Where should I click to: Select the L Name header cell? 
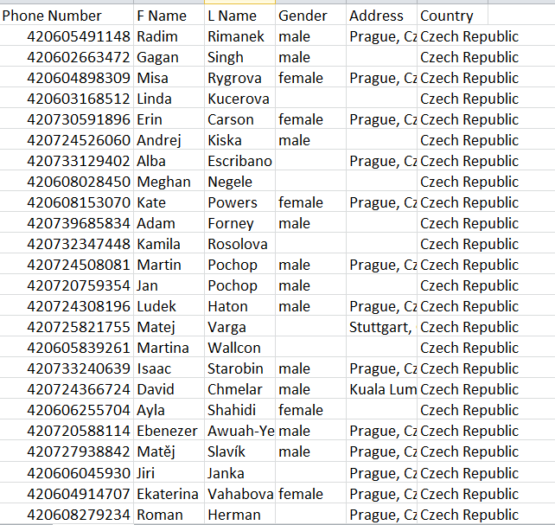[239, 16]
